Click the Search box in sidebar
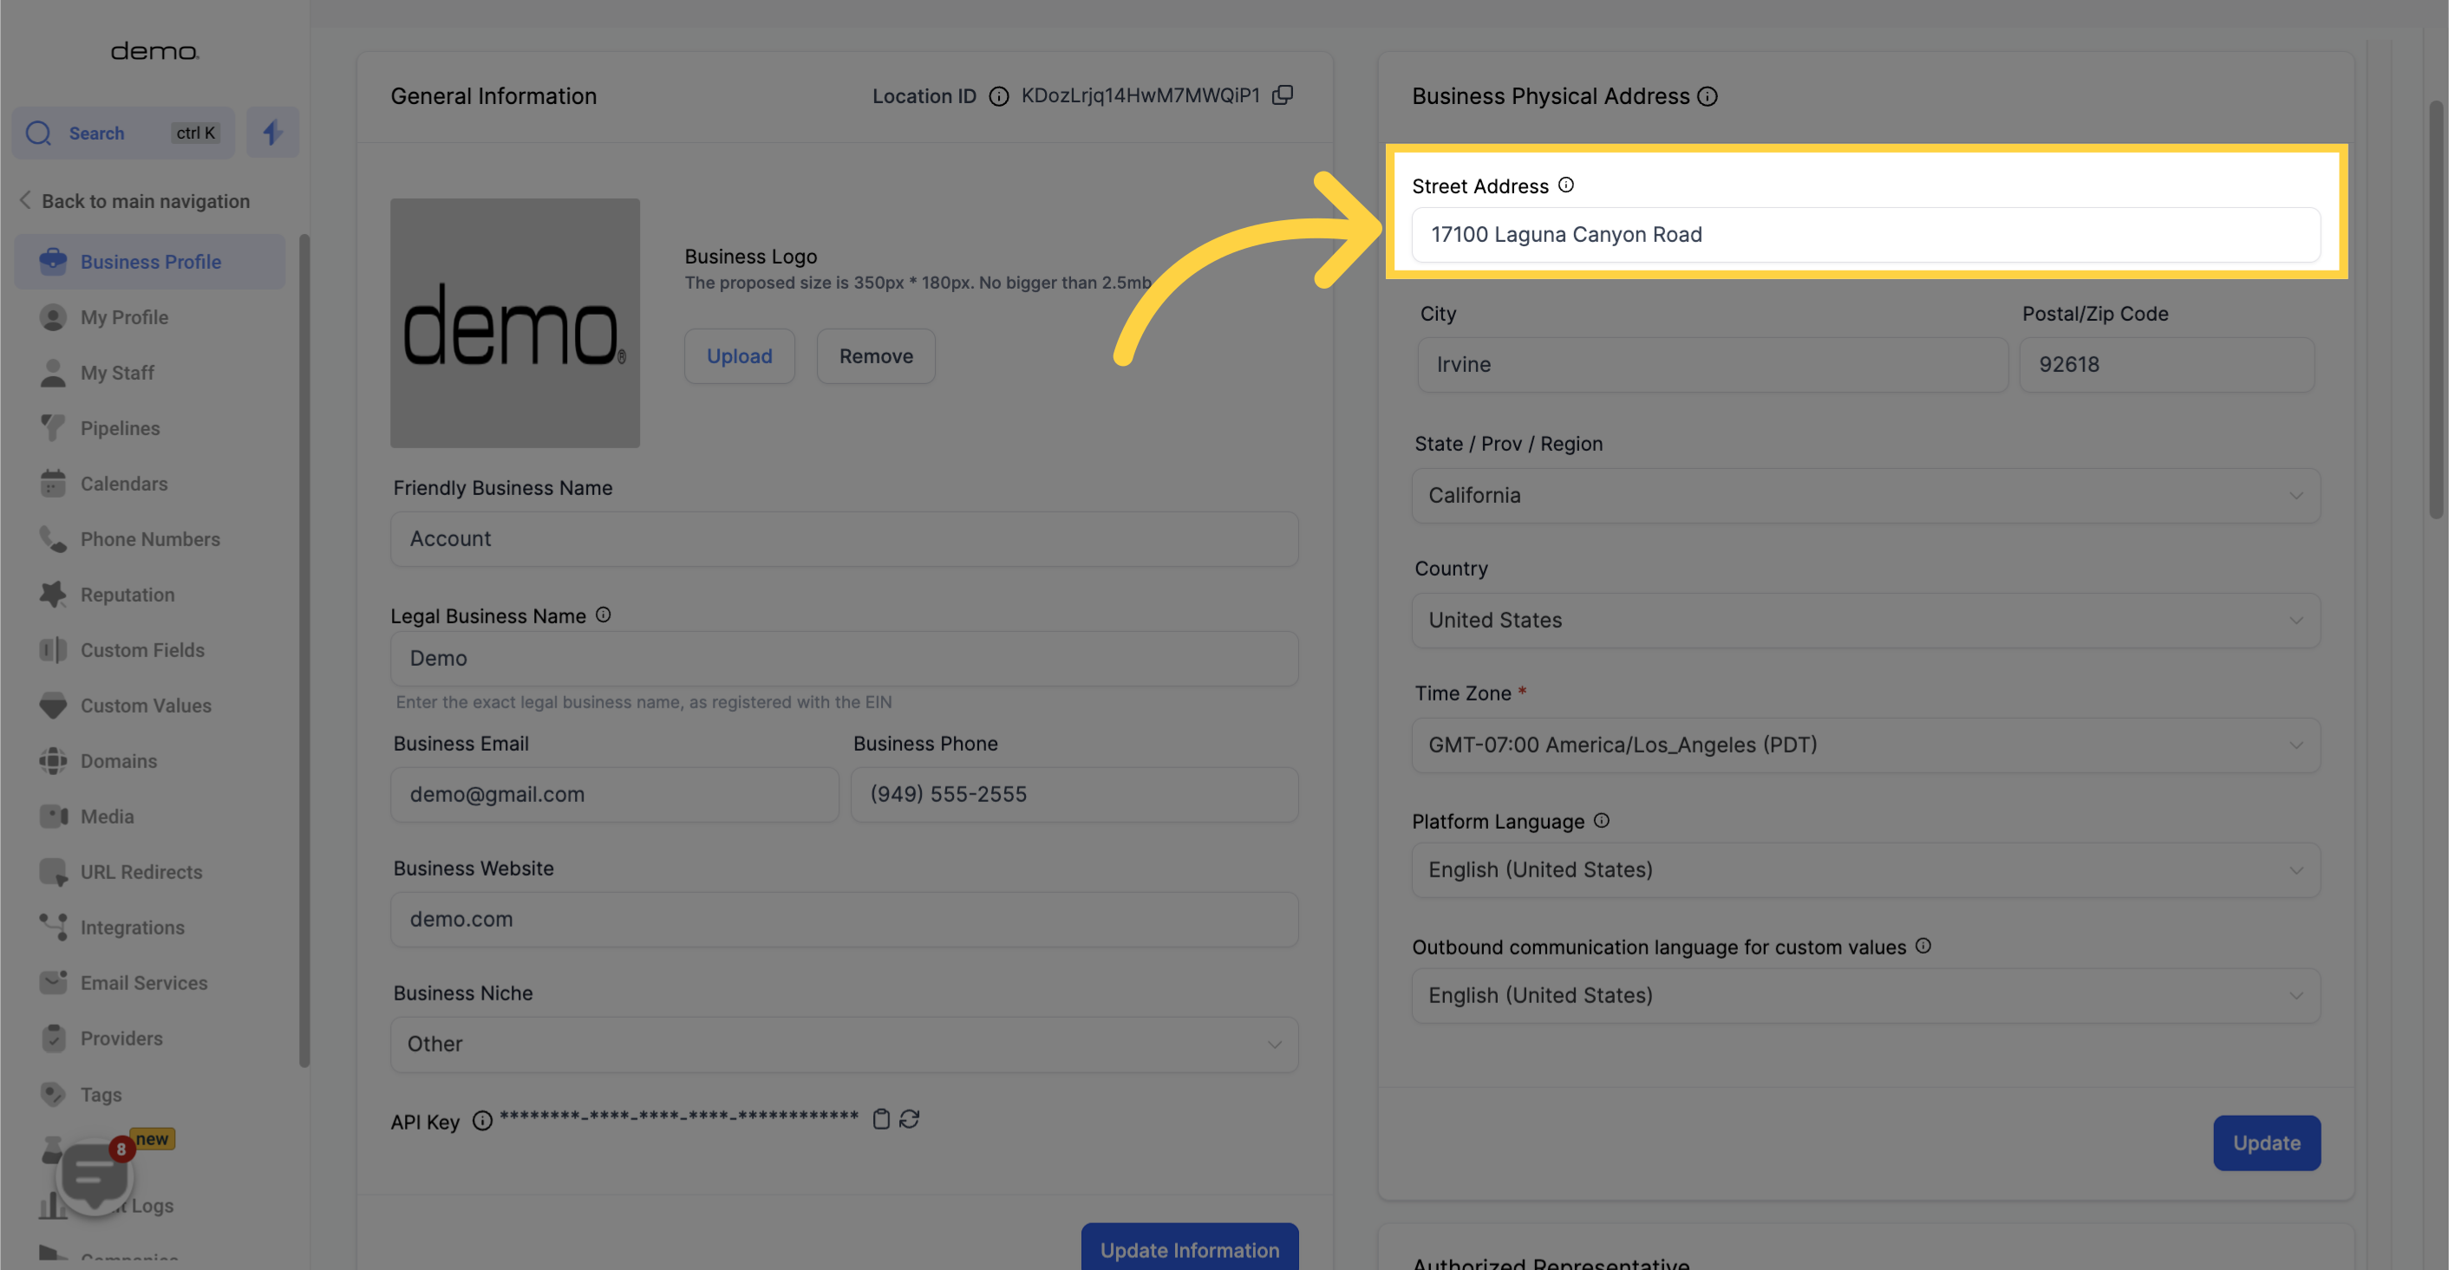Viewport: 2449px width, 1270px height. (122, 132)
